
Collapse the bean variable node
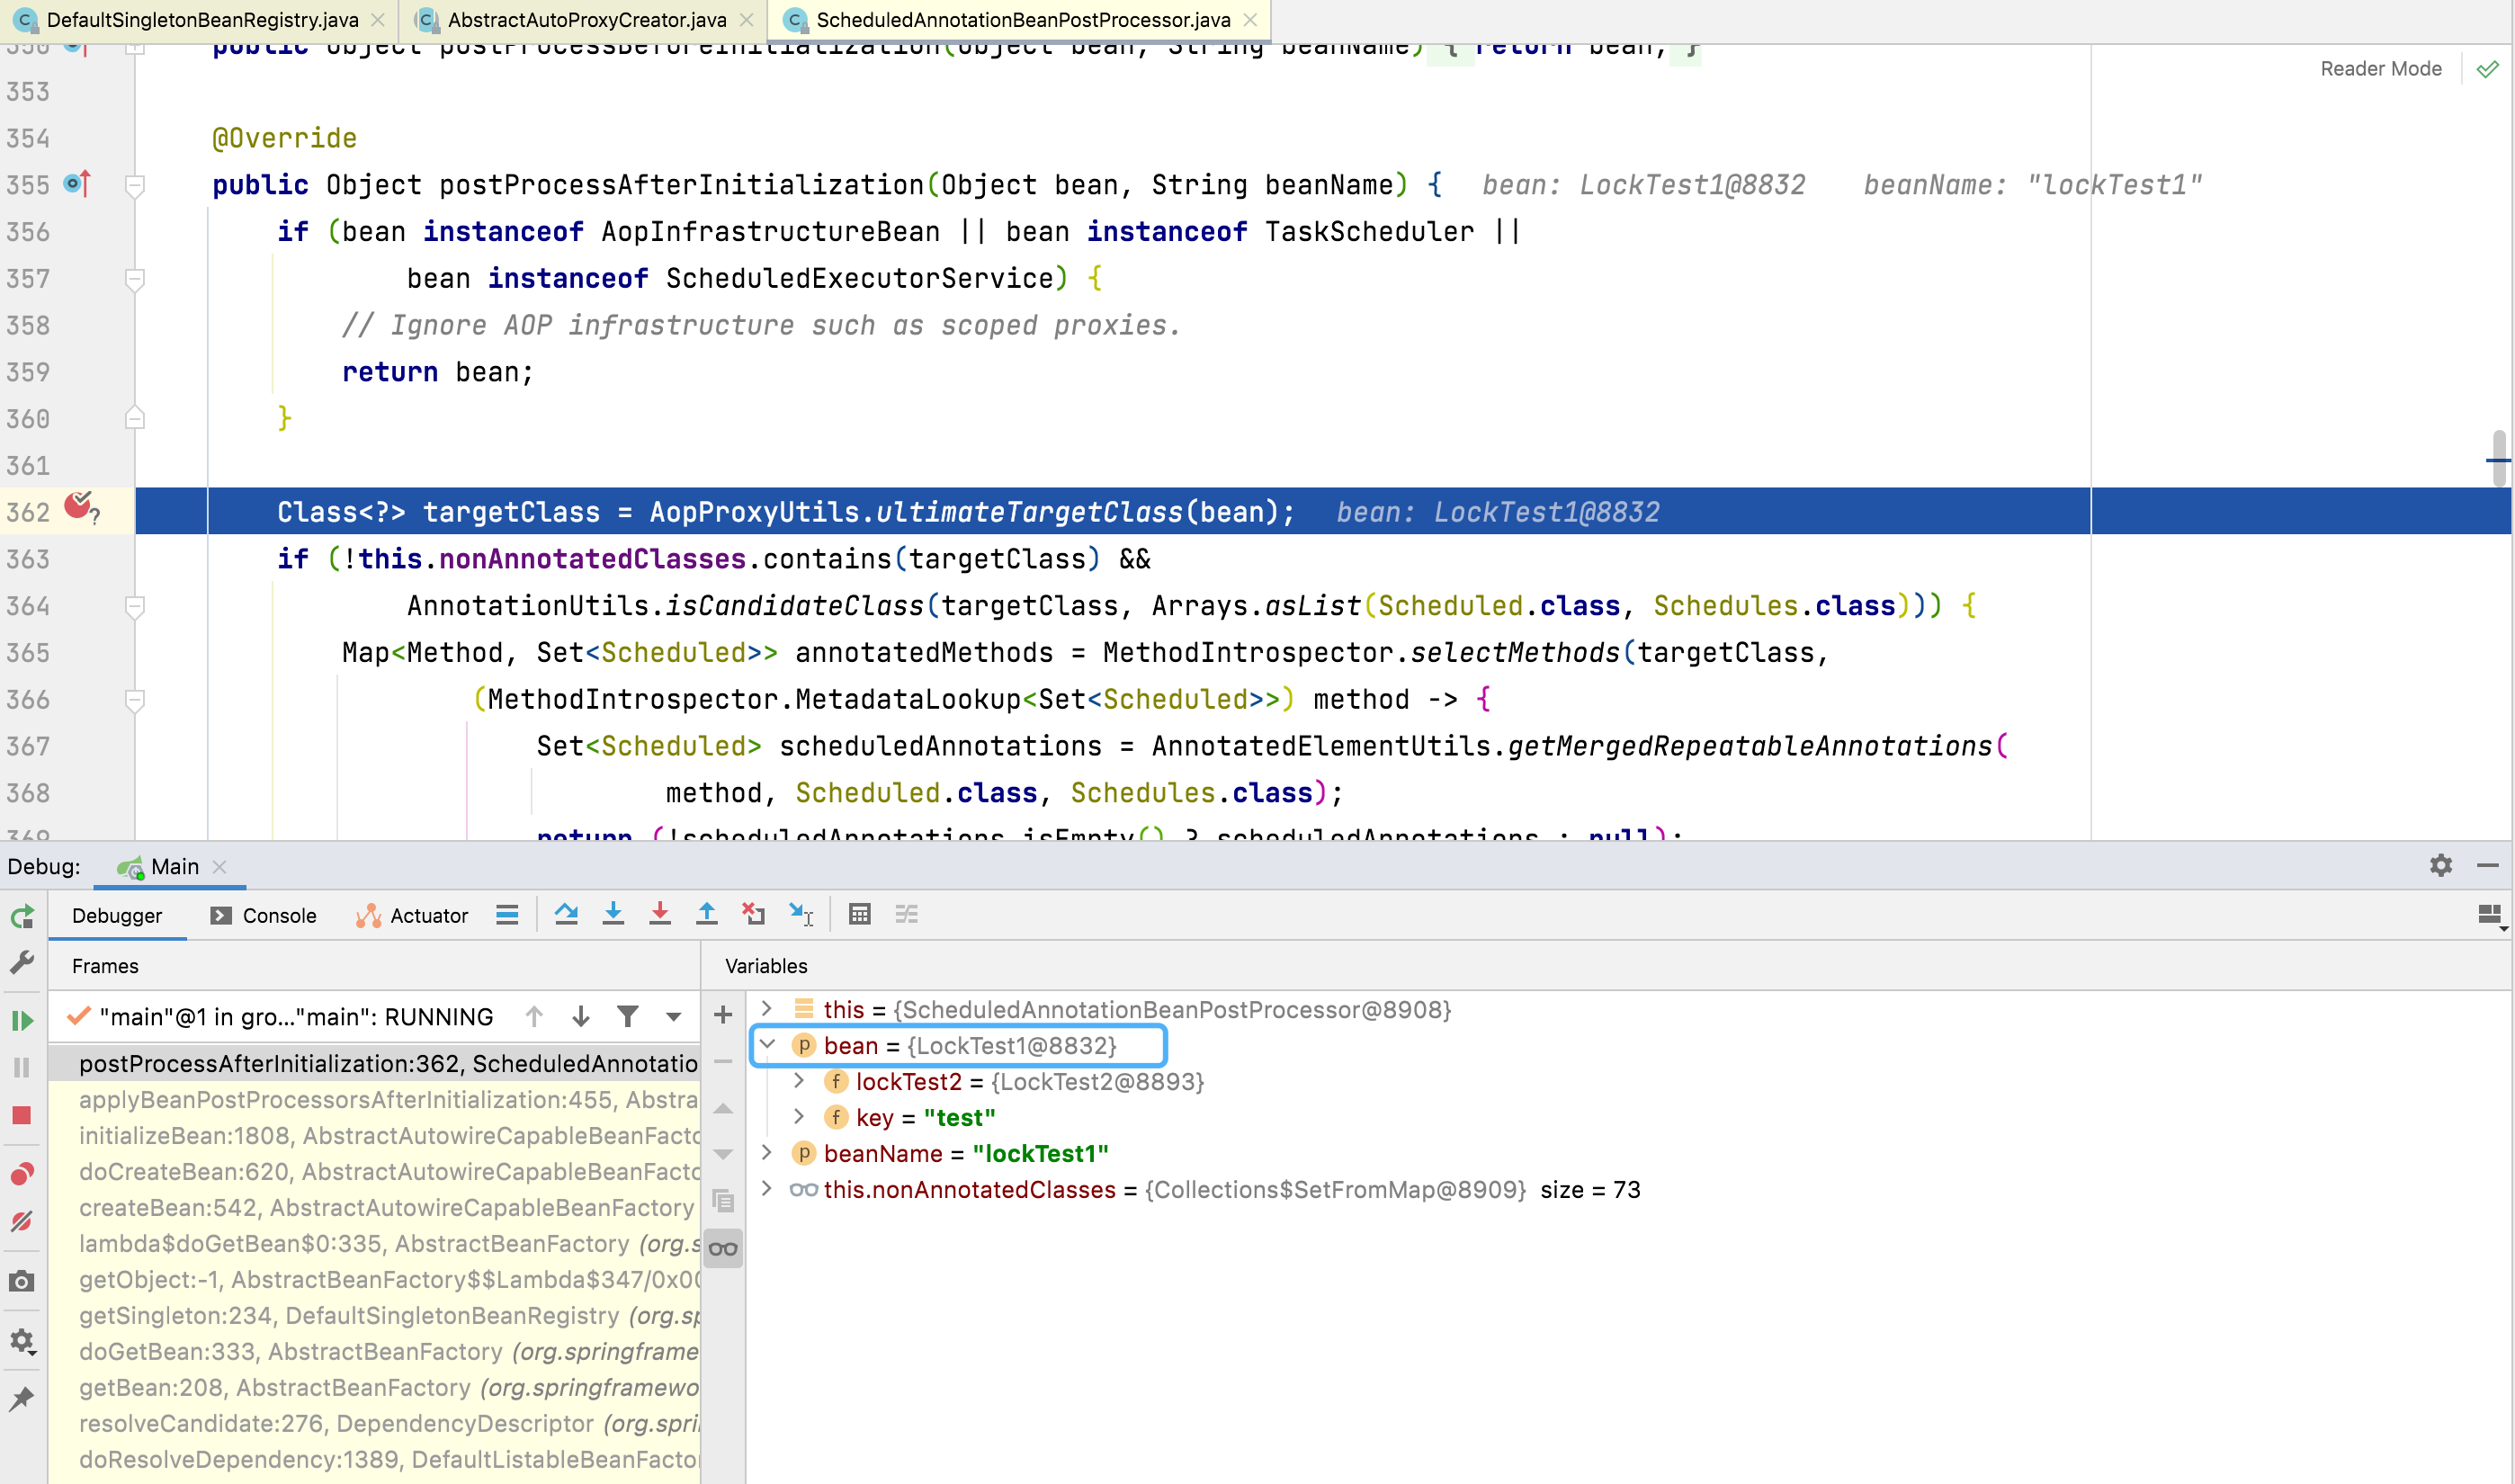(x=767, y=1045)
